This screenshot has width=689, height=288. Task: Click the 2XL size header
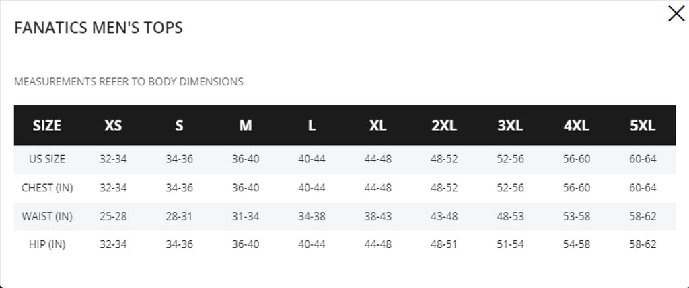pos(444,126)
